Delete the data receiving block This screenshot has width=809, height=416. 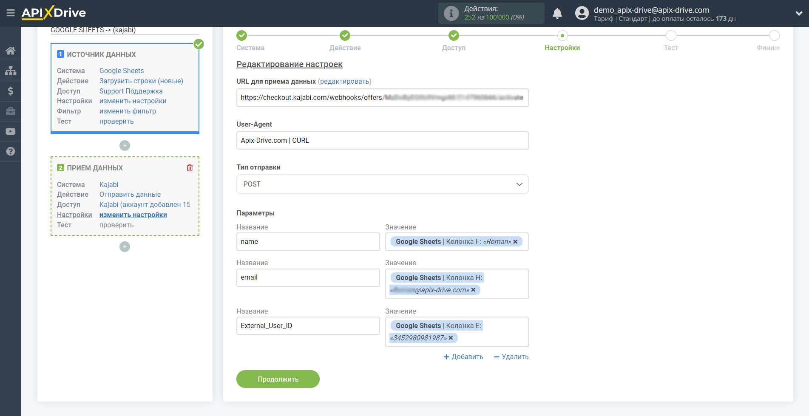190,168
